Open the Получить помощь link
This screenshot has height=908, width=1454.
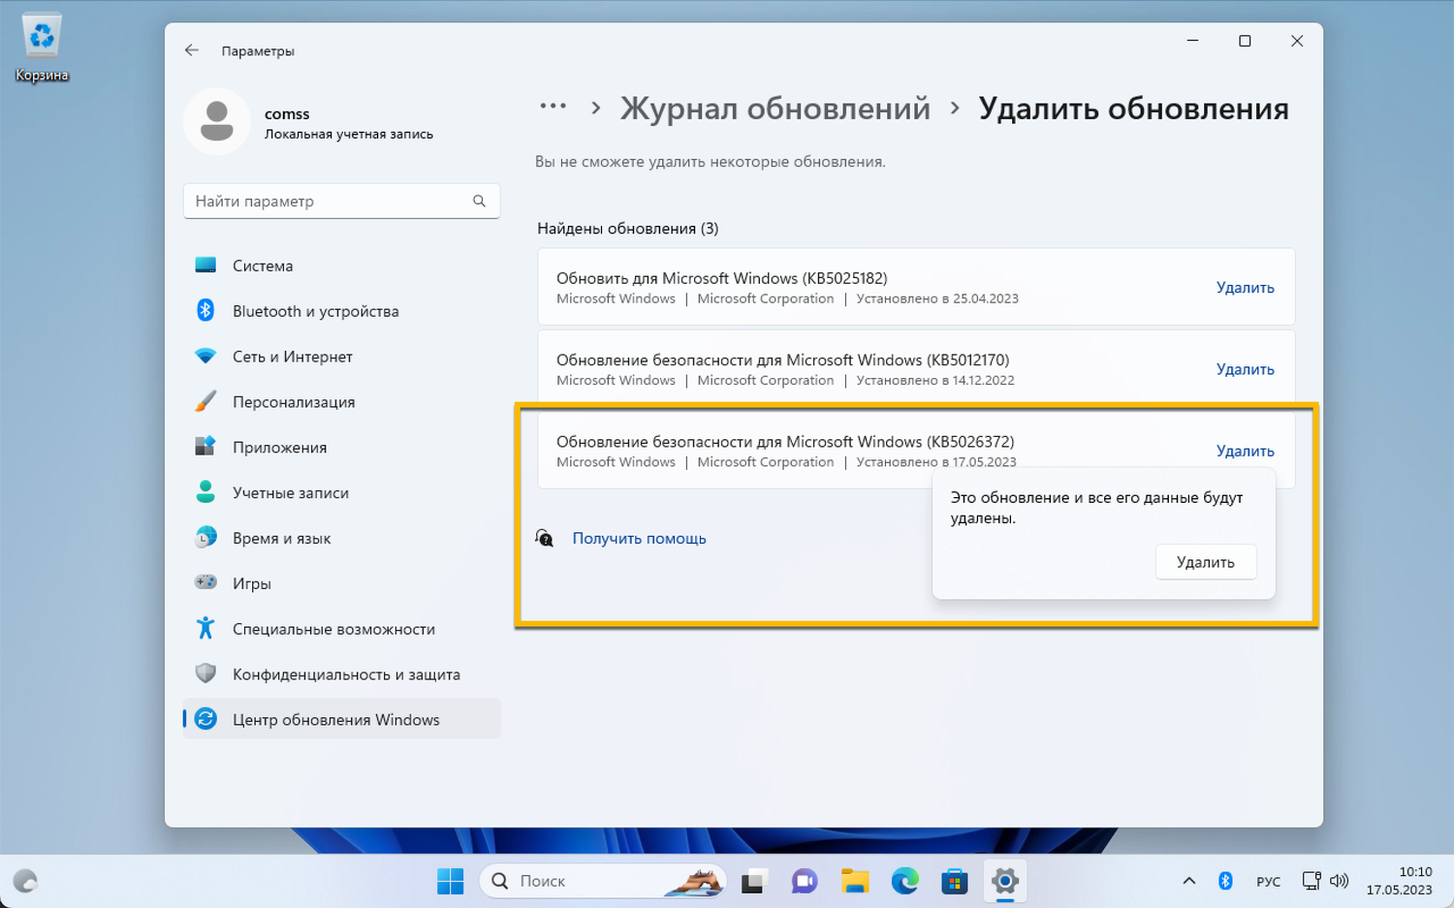(x=639, y=538)
